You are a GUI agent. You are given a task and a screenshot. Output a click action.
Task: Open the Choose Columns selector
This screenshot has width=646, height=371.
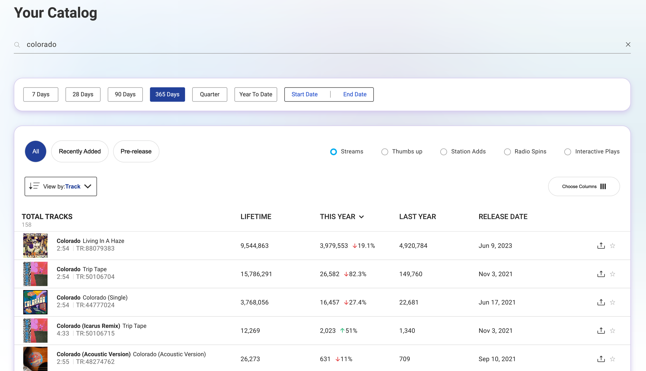(584, 186)
